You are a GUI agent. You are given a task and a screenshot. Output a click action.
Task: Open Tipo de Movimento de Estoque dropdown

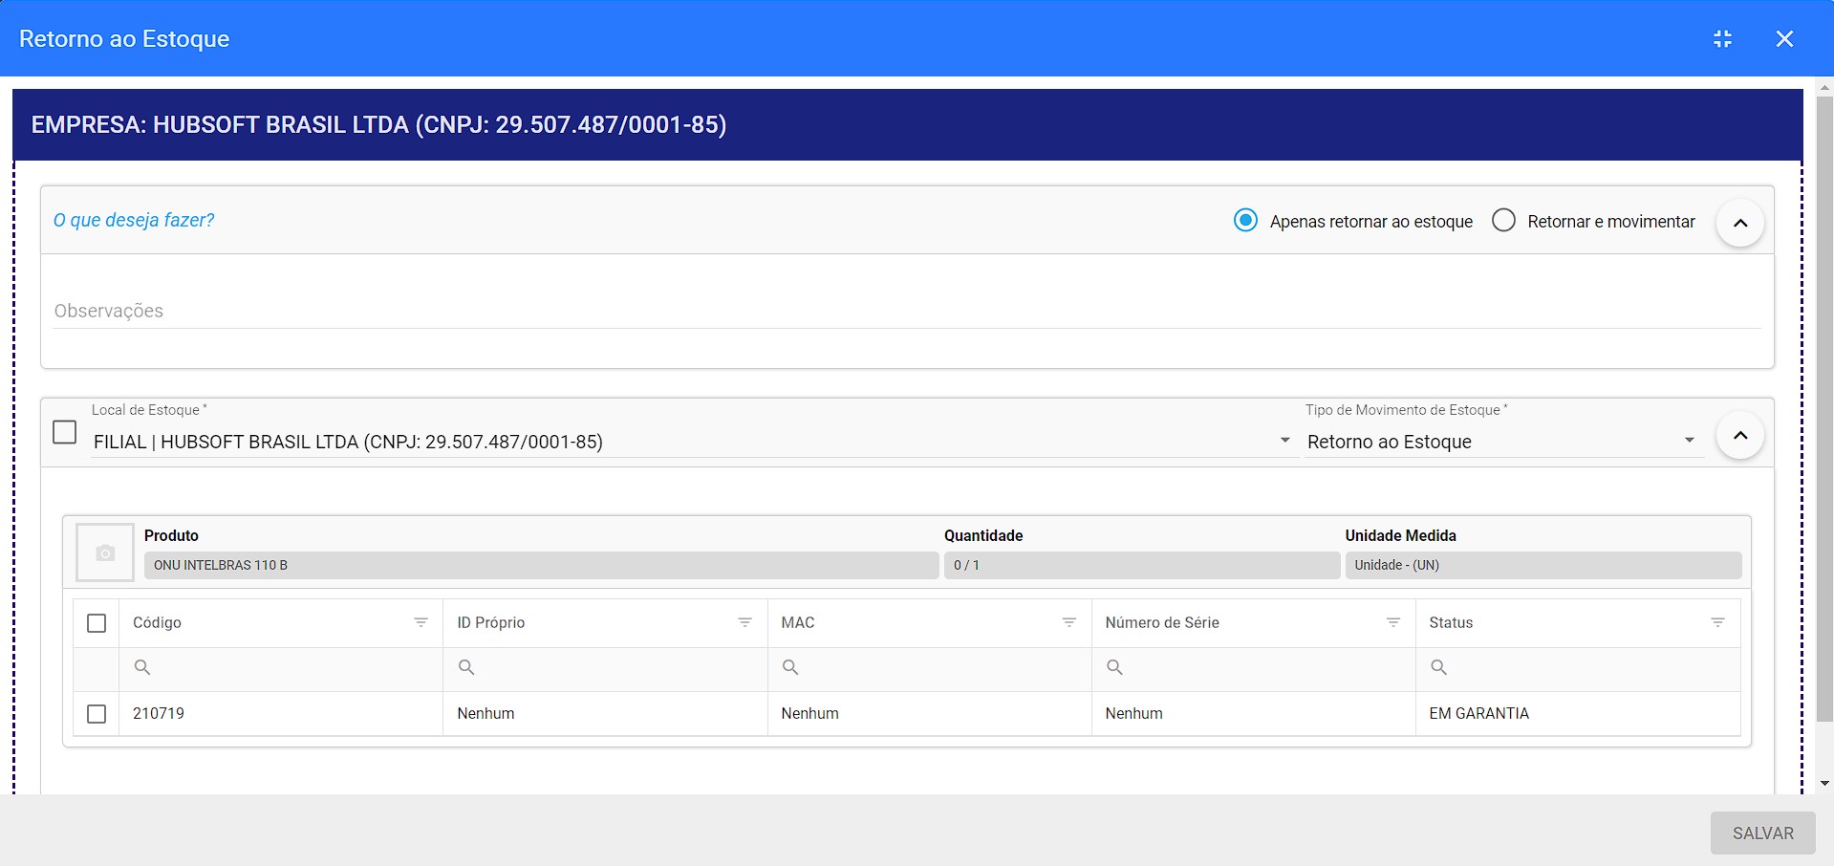coord(1504,442)
